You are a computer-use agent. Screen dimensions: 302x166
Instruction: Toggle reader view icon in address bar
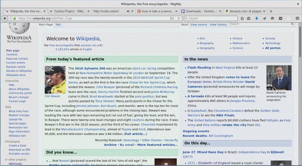(172, 18)
